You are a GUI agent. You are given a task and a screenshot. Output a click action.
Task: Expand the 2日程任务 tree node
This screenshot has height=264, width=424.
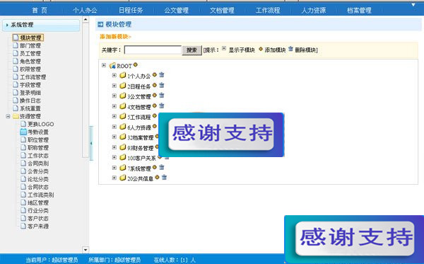tap(114, 86)
